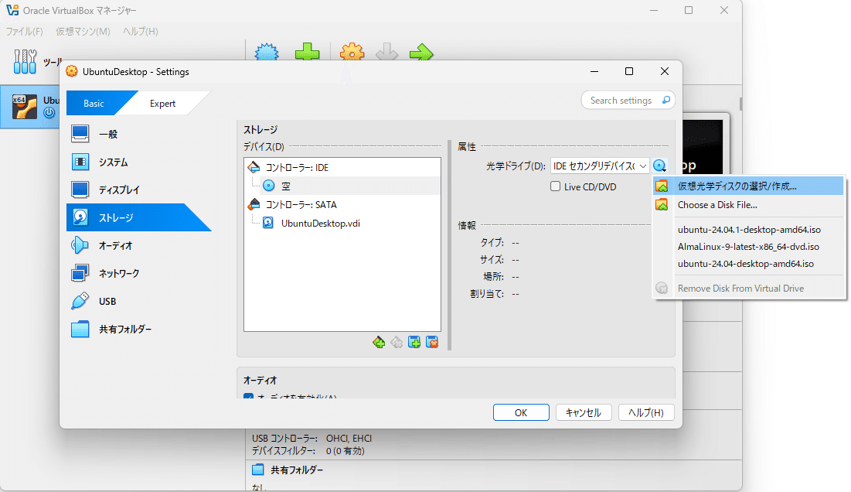Click the VM preview thumbnail in Manager

(x=703, y=147)
